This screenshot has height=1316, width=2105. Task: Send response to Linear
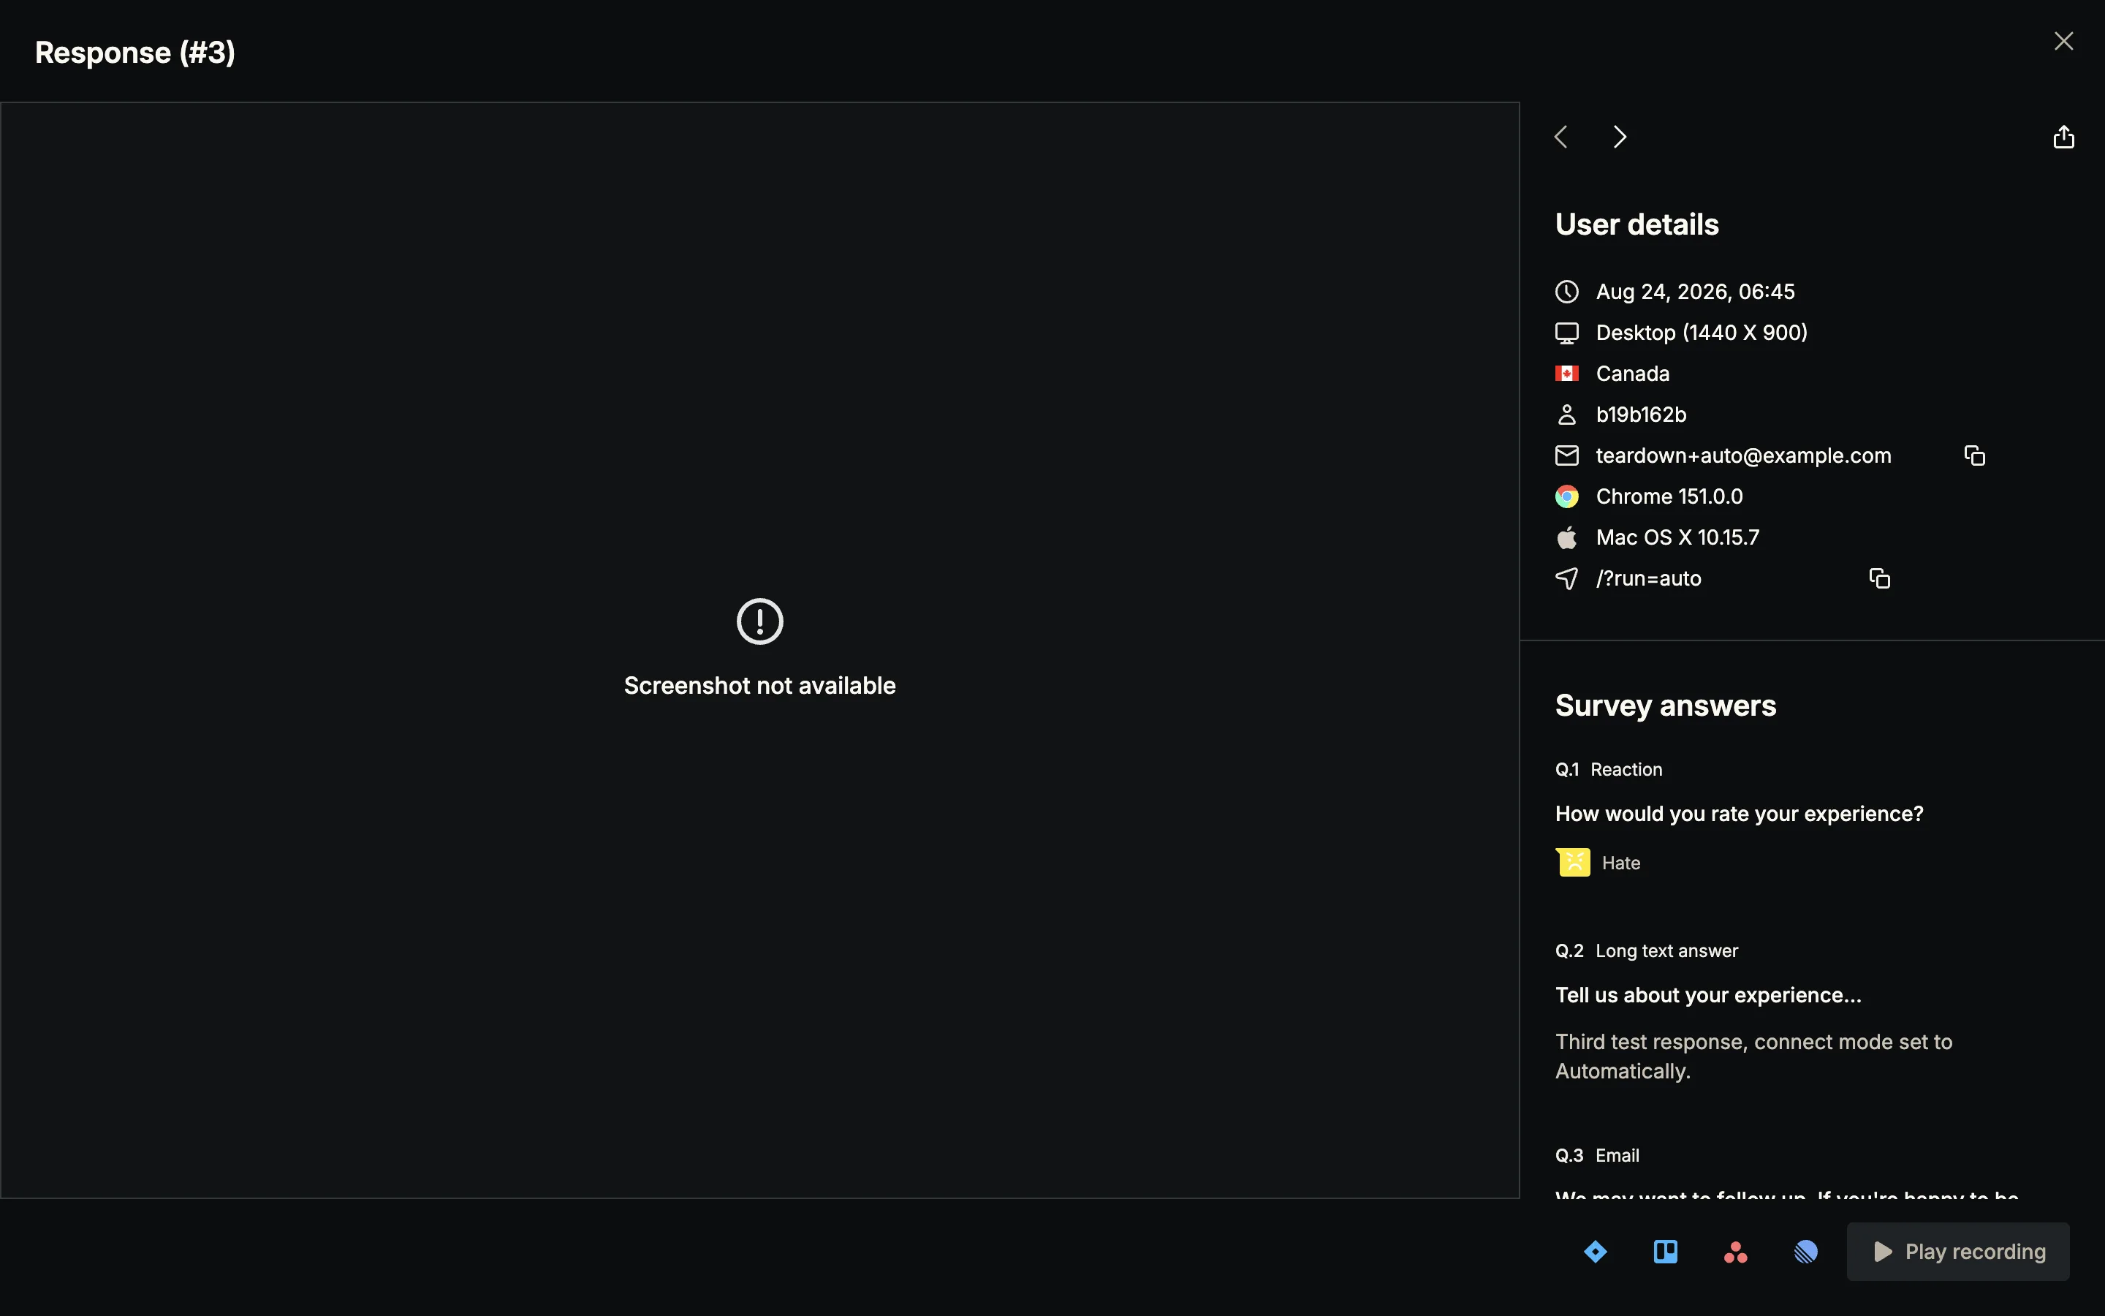(x=1806, y=1252)
